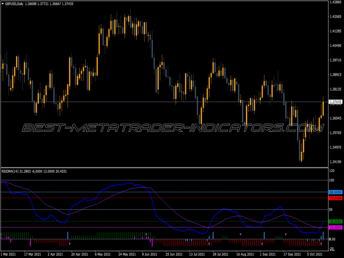344x258 pixels.
Task: Click the 100 indicator scale label
Action: coord(332,180)
